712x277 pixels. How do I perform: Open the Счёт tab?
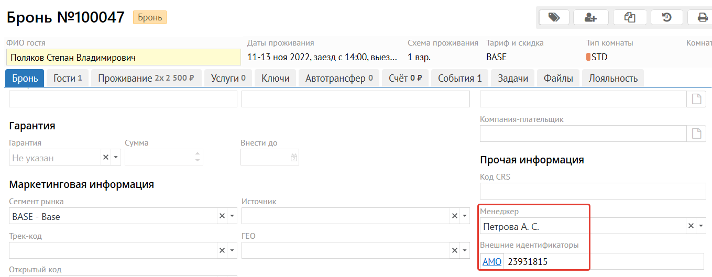pyautogui.click(x=406, y=78)
